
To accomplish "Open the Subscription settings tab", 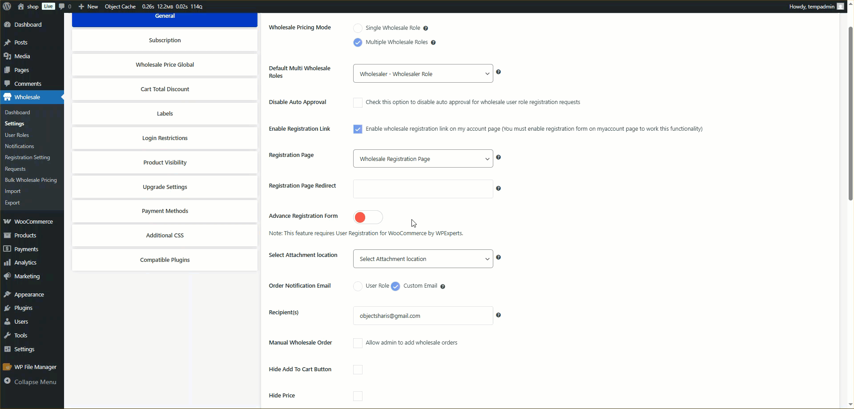I will coord(165,40).
